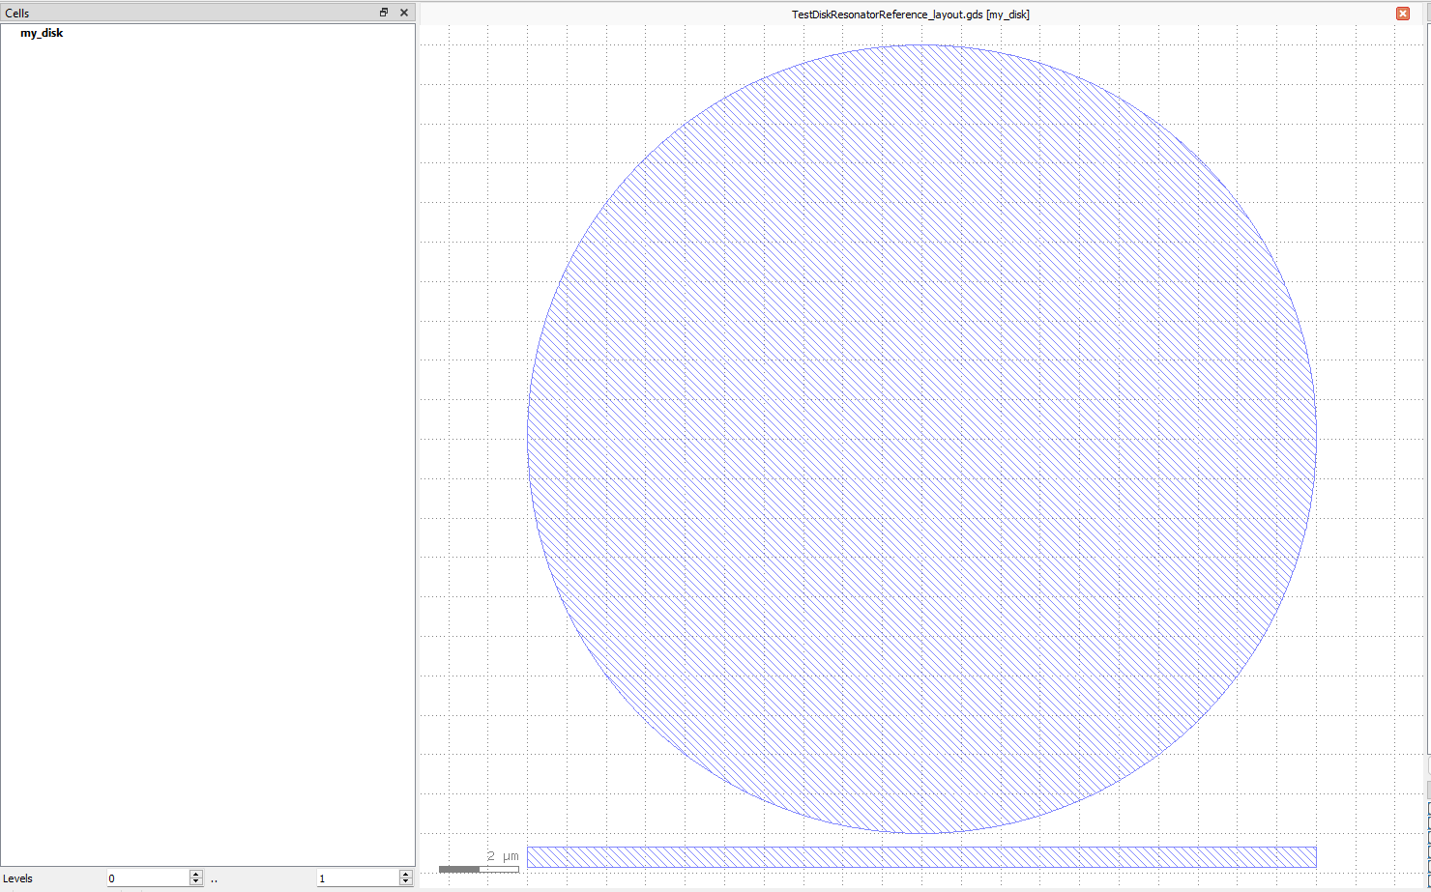
Task: Click the Cells panel header title
Action: pyautogui.click(x=17, y=13)
